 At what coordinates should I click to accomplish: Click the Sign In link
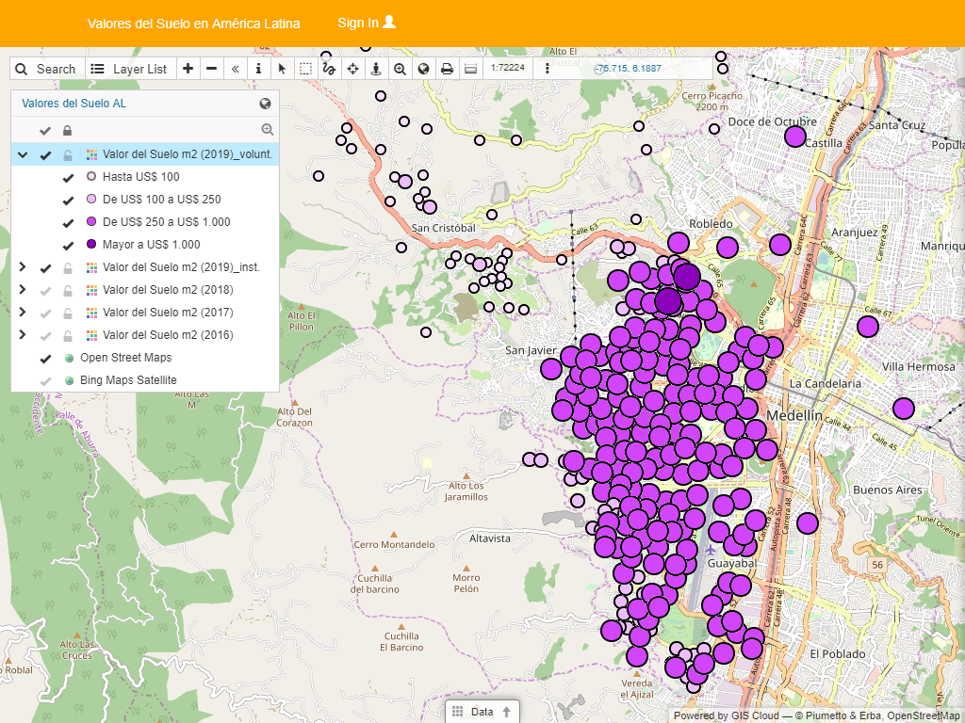[x=367, y=23]
